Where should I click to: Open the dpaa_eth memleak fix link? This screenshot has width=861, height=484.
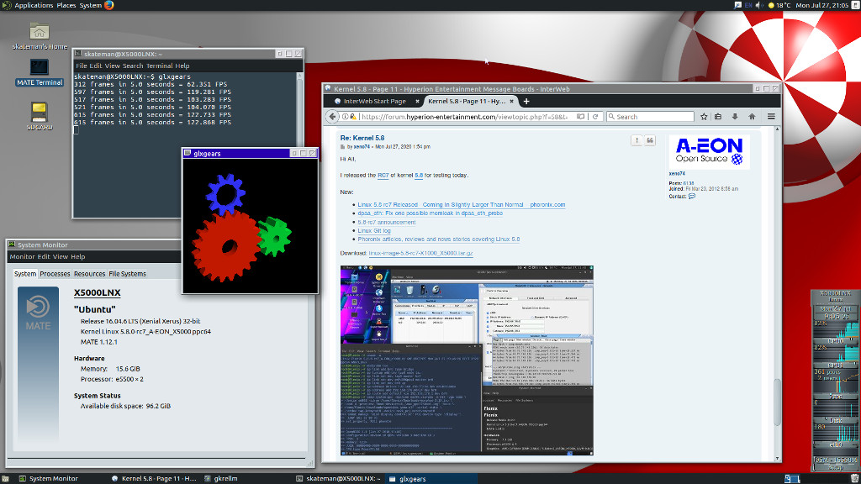point(430,213)
